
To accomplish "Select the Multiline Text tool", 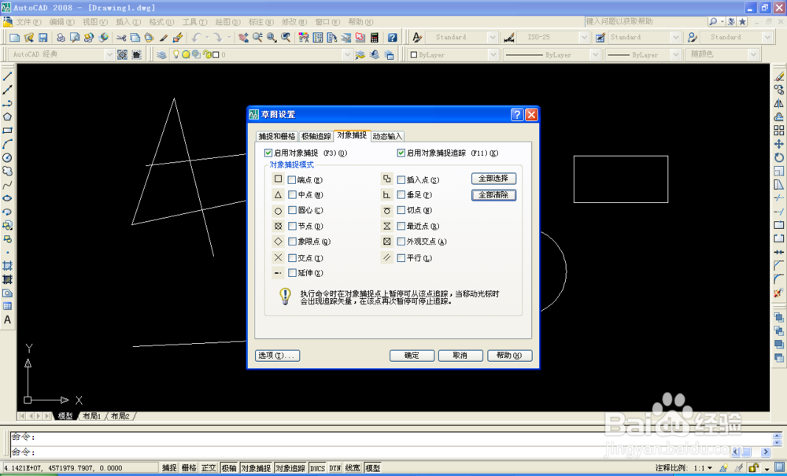I will tap(8, 320).
